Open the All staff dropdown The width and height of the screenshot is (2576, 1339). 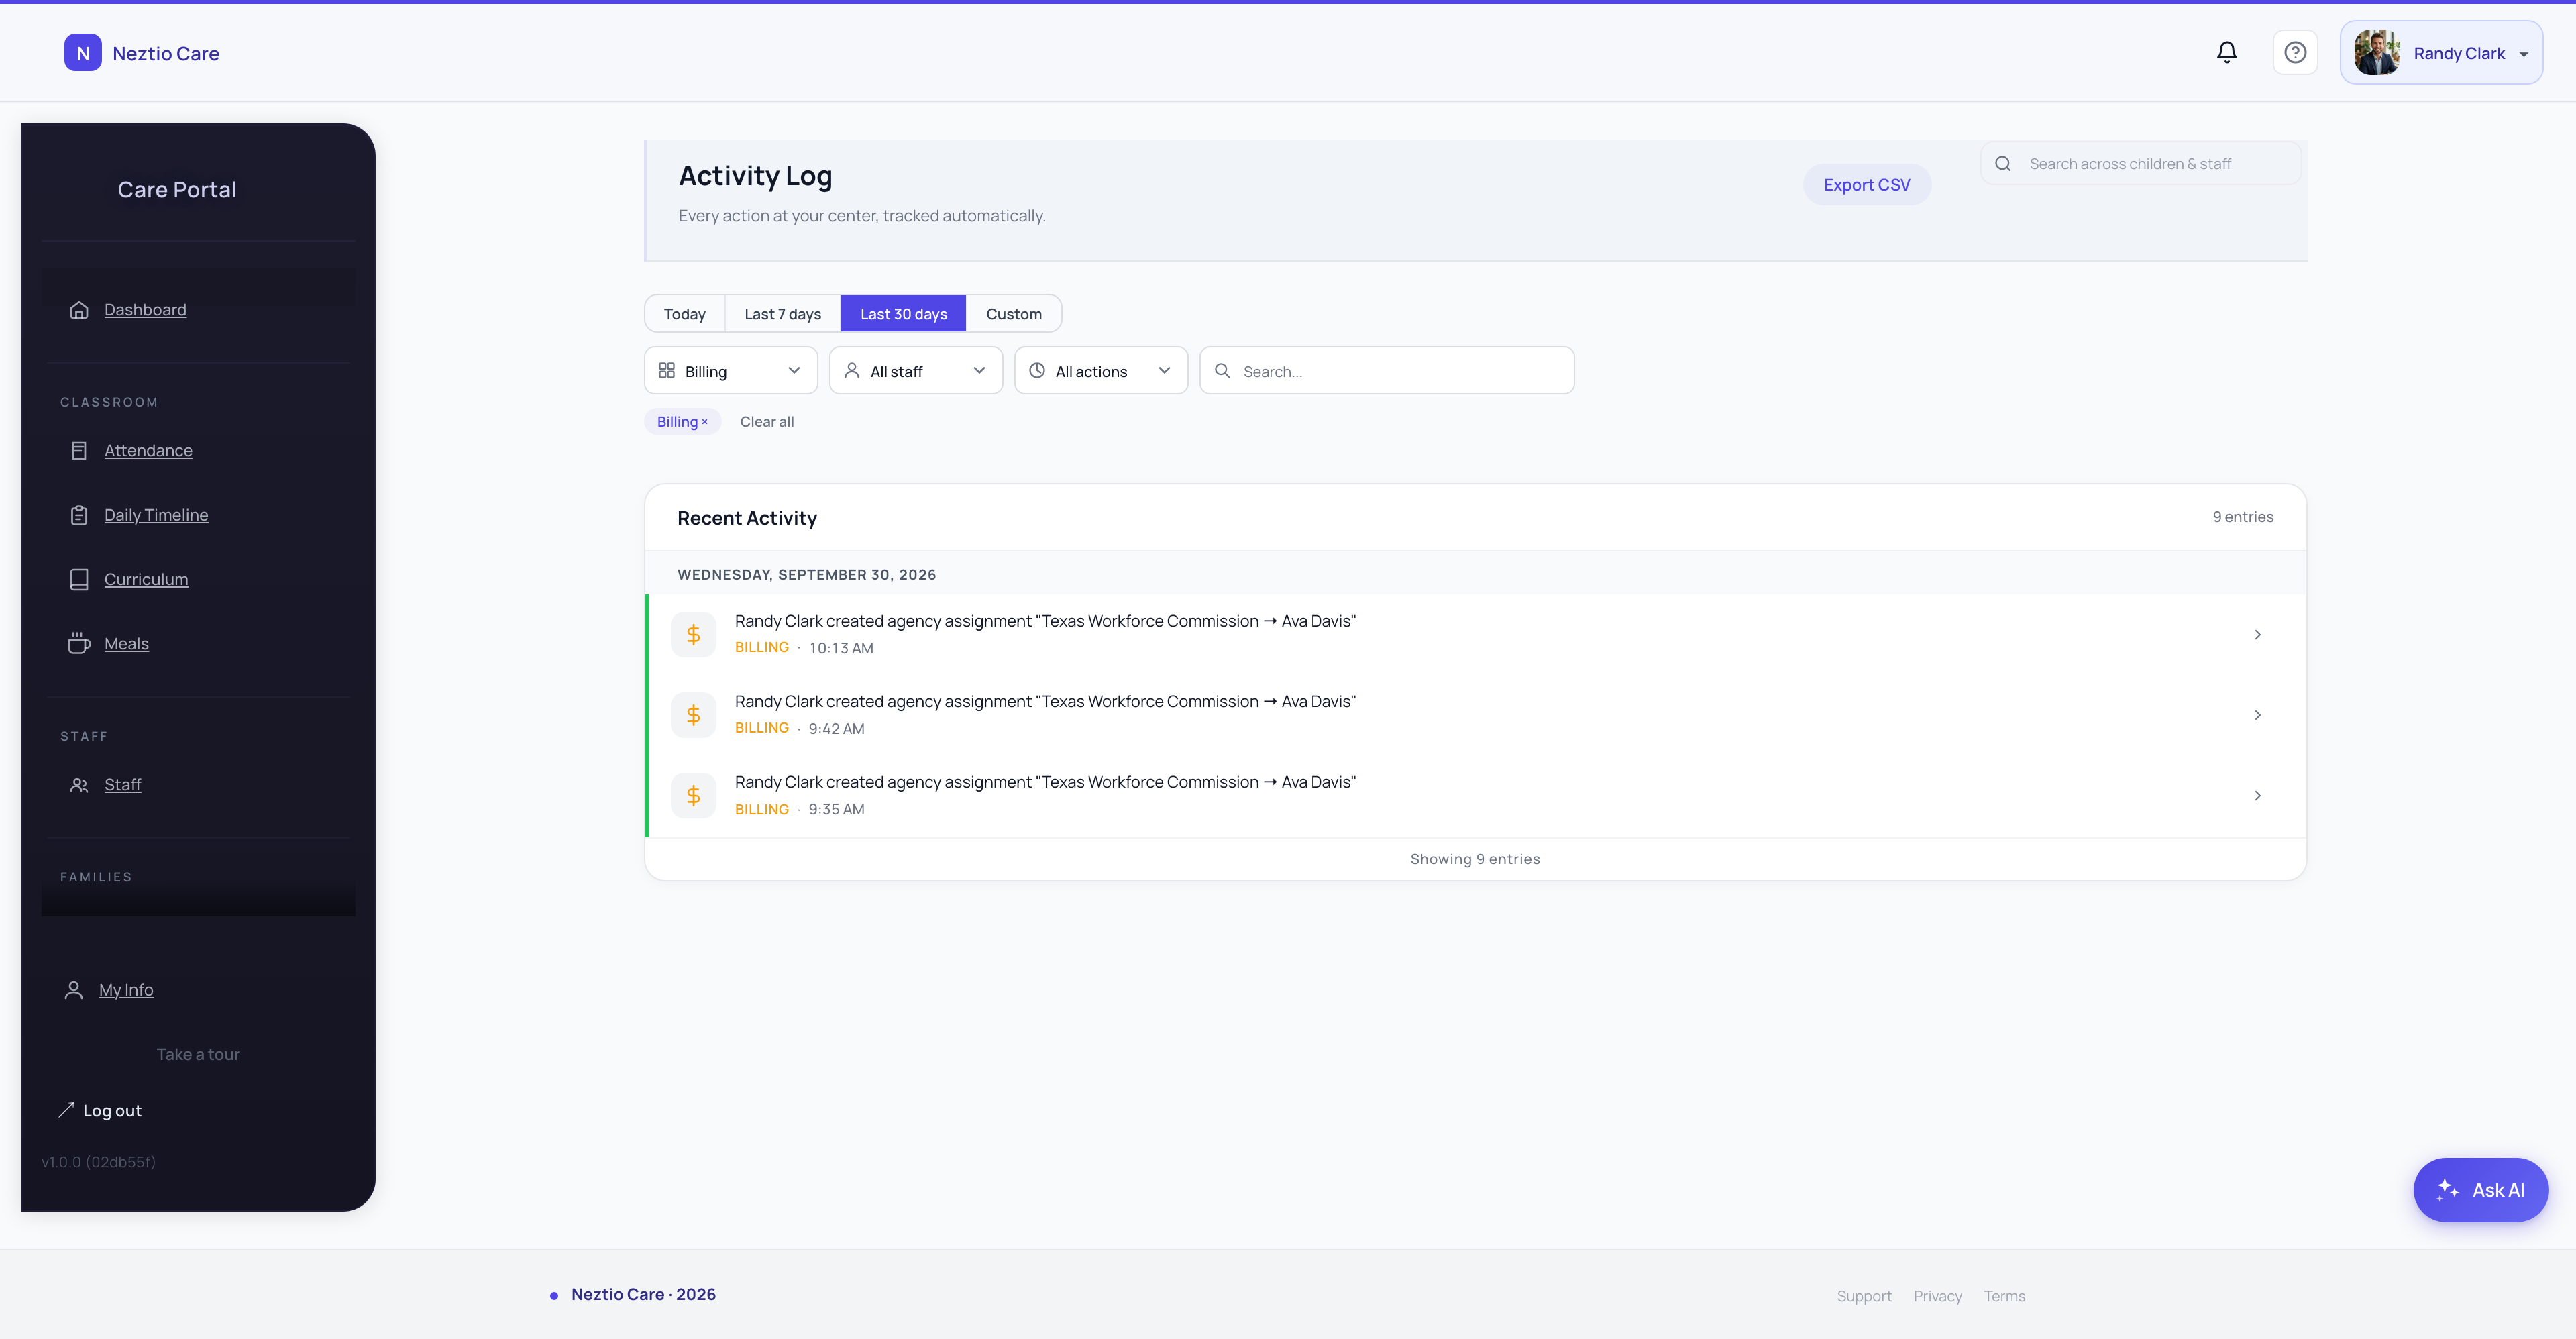916,371
